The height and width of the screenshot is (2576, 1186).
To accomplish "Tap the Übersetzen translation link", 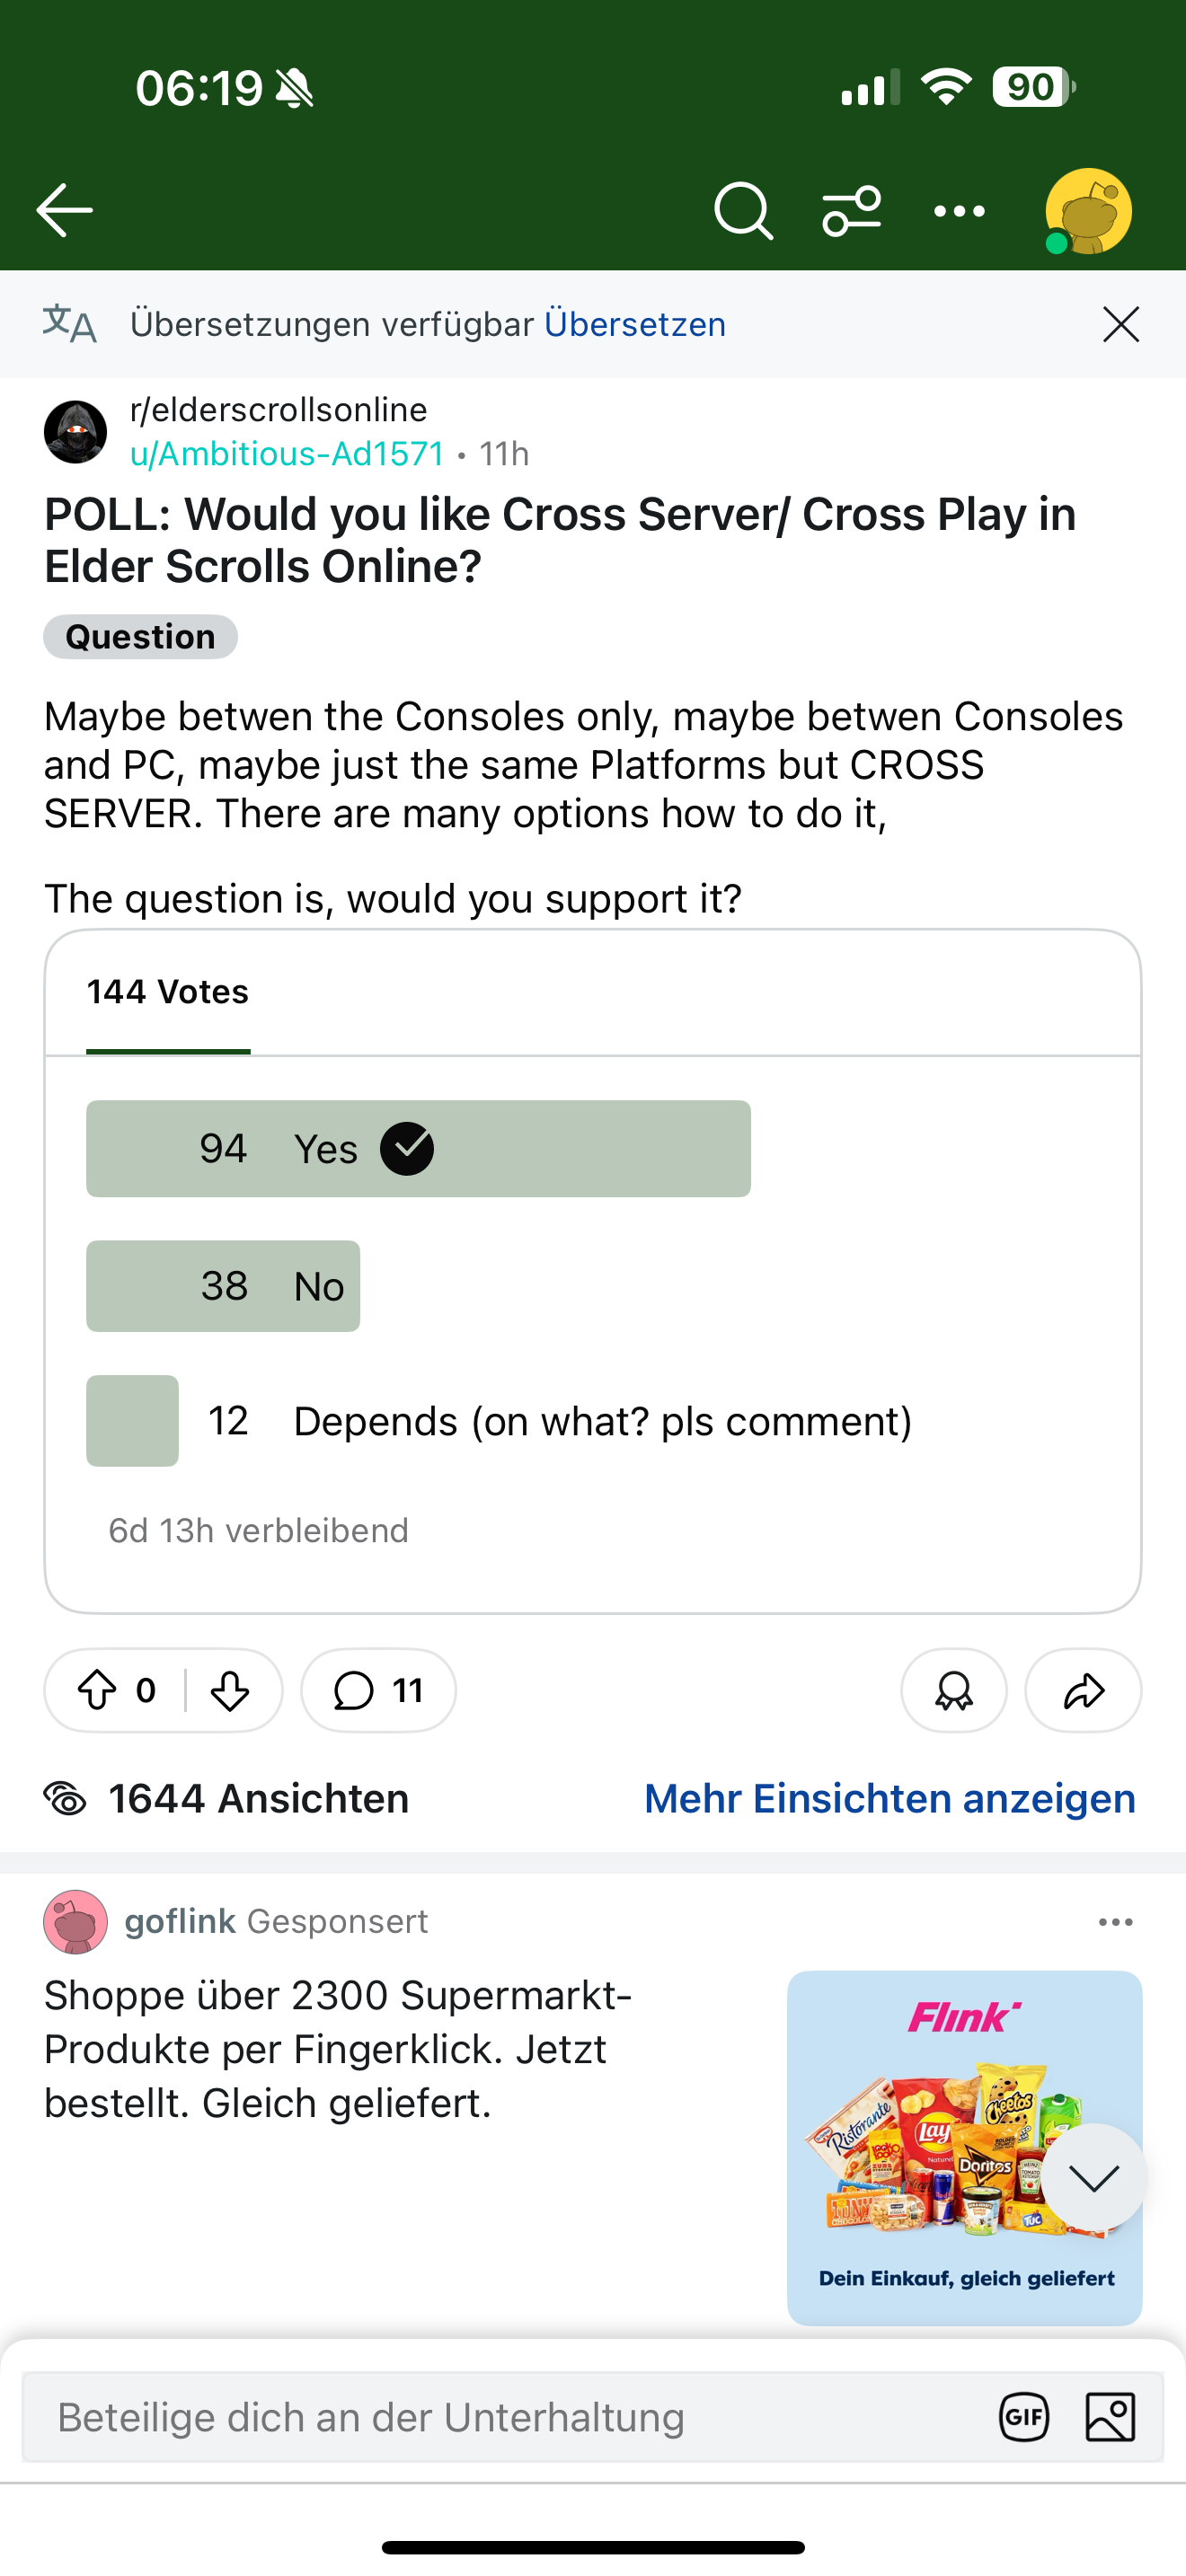I will [635, 324].
